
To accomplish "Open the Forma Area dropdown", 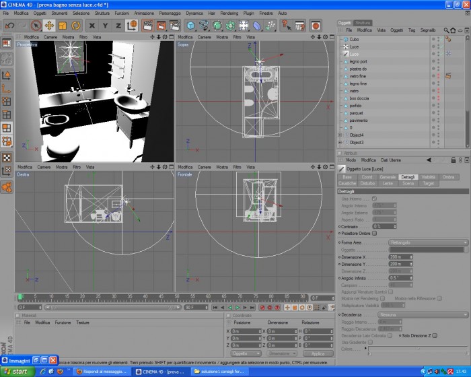I will point(429,242).
